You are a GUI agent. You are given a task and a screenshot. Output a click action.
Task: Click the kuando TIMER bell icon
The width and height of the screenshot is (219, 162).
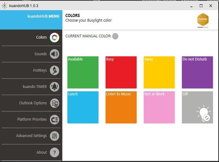click(55, 87)
